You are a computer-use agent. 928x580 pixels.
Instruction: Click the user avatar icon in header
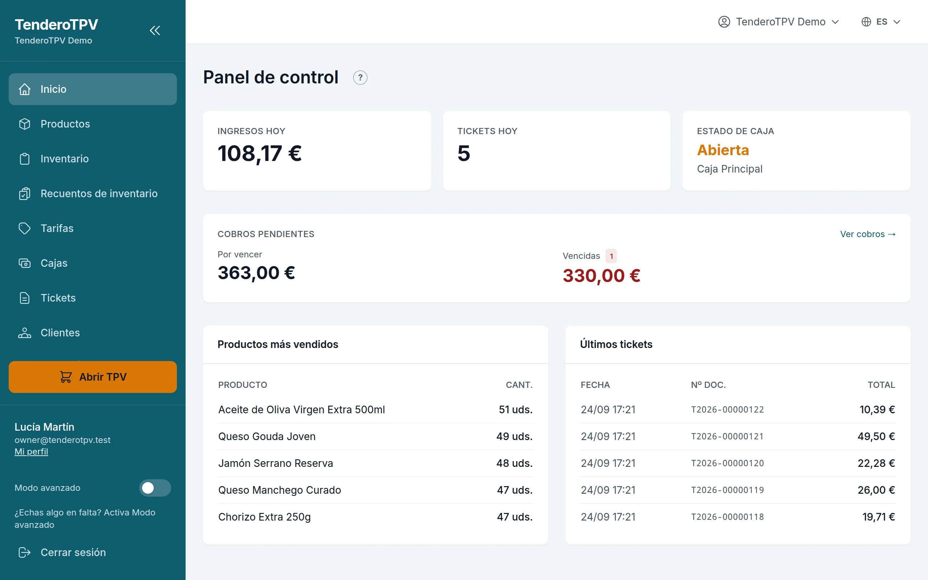click(x=724, y=22)
